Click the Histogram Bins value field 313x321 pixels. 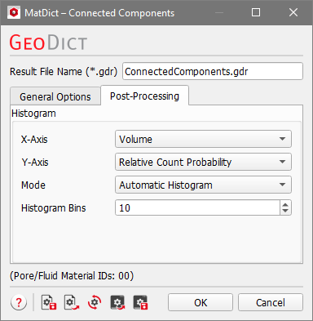pyautogui.click(x=197, y=207)
